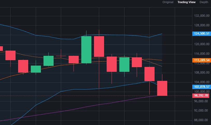The height and width of the screenshot is (125, 211).
Task: Click the 104,000.00 axis label
Action: (x=202, y=82)
